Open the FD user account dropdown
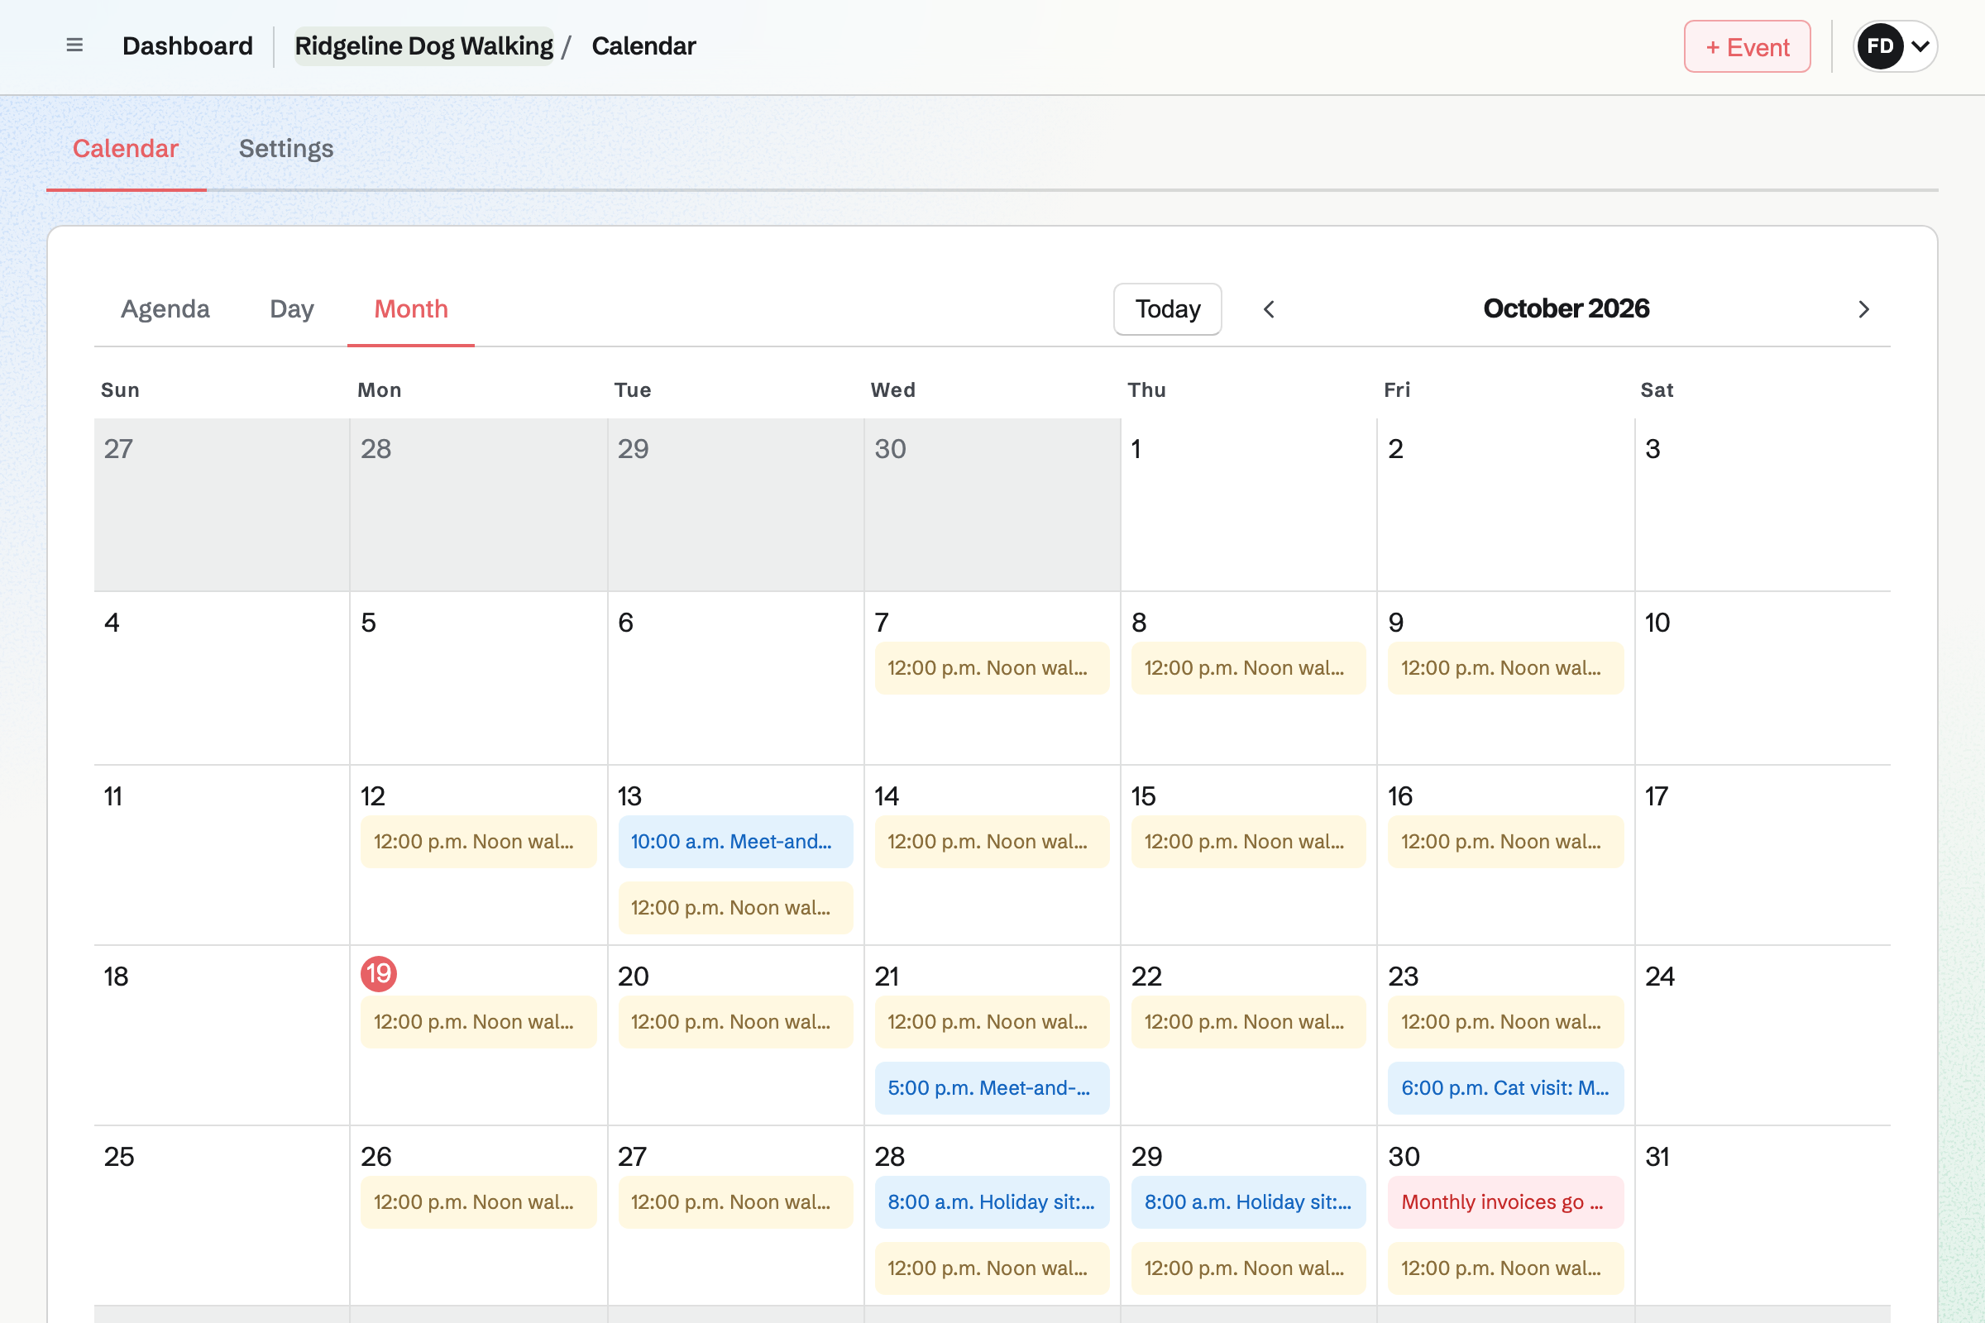The height and width of the screenshot is (1323, 1985). (1895, 46)
